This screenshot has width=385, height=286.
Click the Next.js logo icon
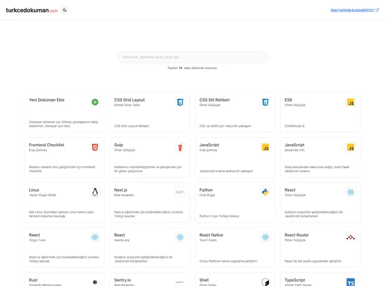180,192
